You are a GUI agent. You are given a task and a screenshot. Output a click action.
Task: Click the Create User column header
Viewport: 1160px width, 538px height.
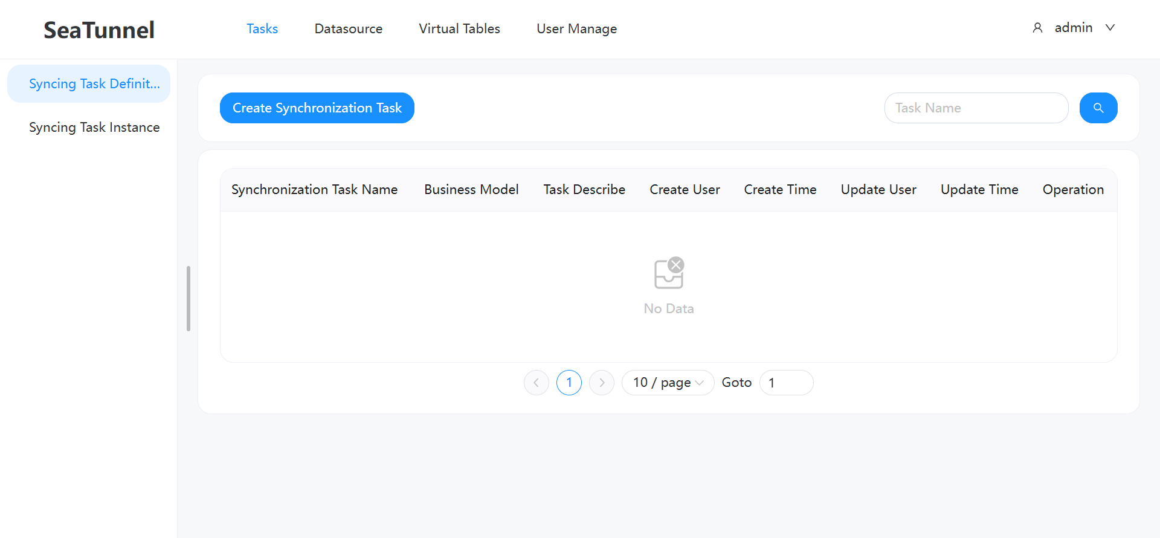click(685, 190)
